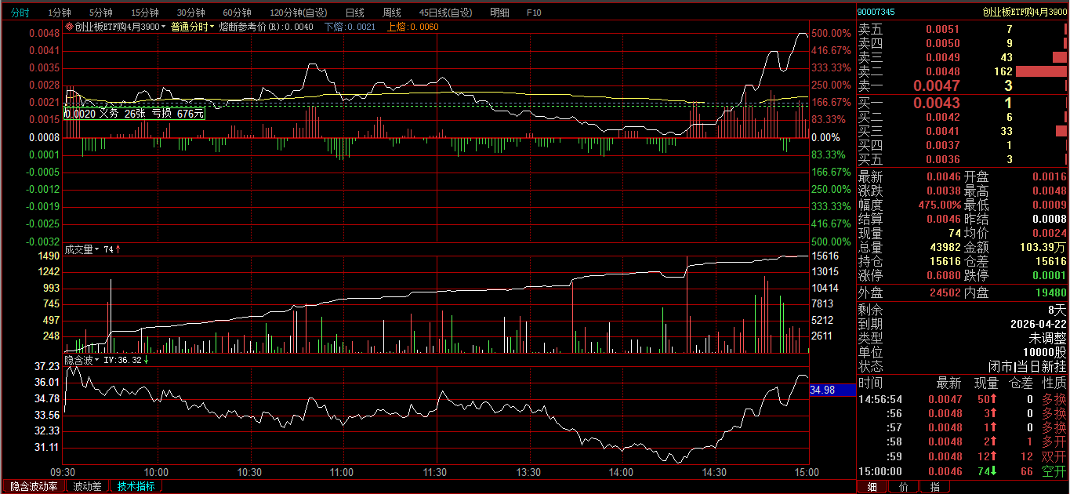Switch to the 分时 intraday tab
Screen dimensions: 1070x494
pyautogui.click(x=20, y=13)
